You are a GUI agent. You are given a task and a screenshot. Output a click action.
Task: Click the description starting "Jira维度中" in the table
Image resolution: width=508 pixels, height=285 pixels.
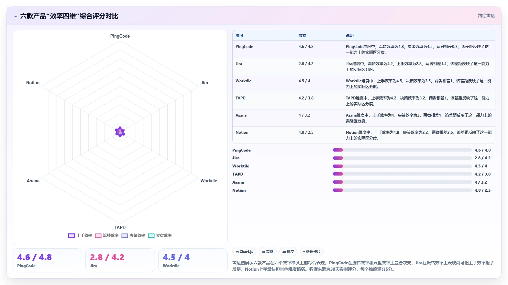click(x=418, y=67)
